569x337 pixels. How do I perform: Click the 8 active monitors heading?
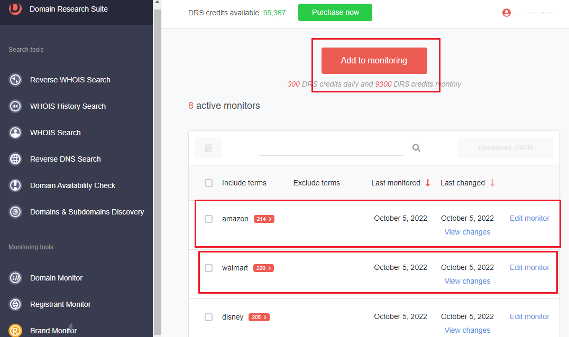(224, 106)
